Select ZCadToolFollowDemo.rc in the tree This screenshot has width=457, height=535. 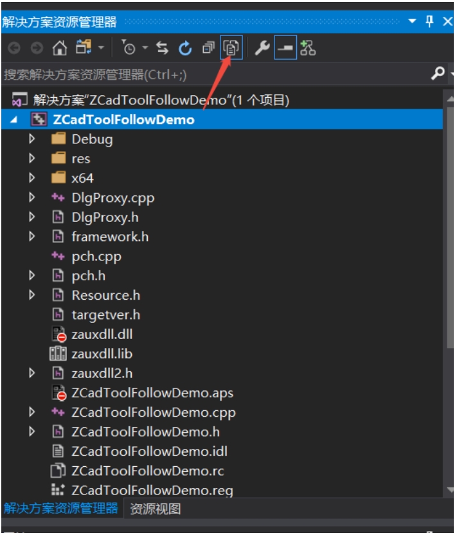(x=148, y=471)
